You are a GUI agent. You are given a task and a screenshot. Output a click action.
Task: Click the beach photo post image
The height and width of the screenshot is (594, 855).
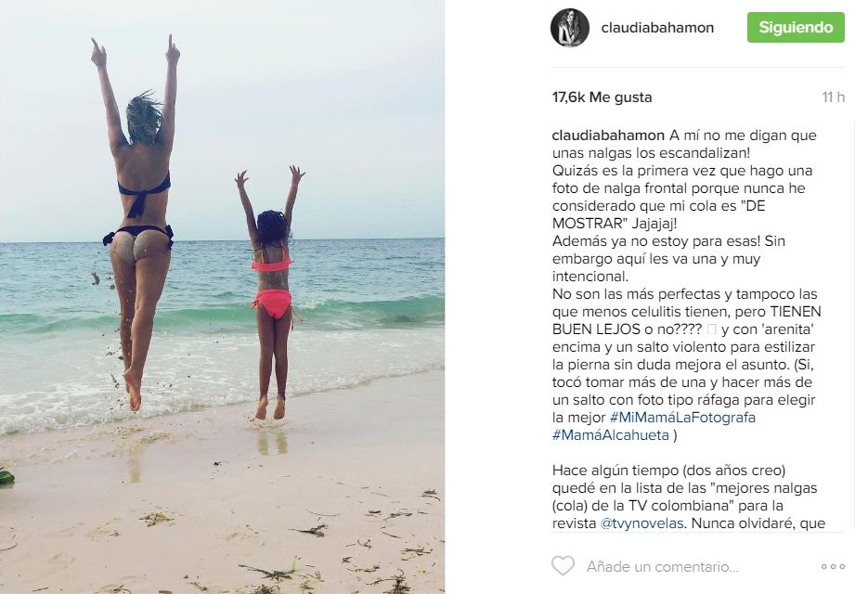223,297
